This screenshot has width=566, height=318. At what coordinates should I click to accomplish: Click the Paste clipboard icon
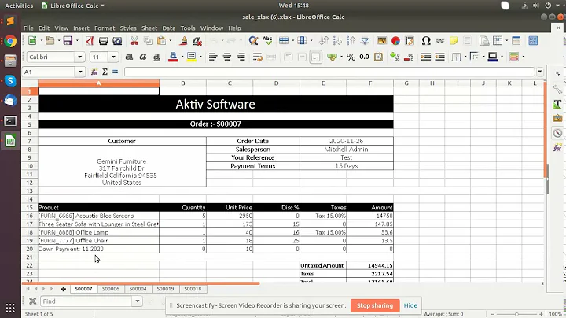point(161,40)
